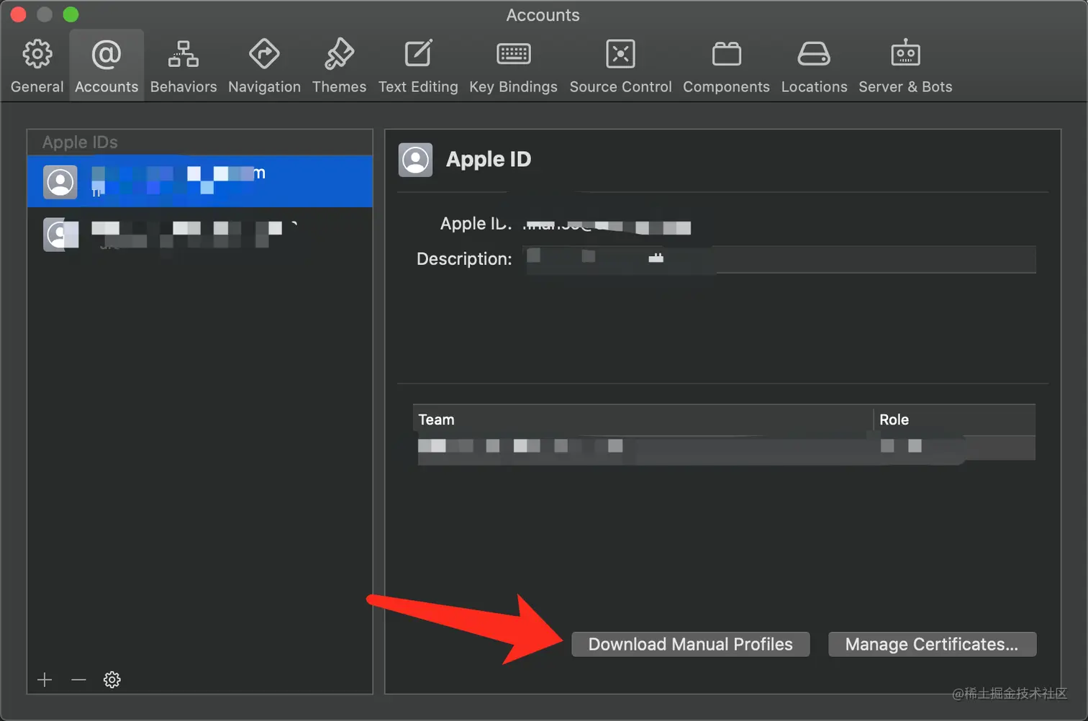Viewport: 1088px width, 721px height.
Task: Open the Server & Bots robot icon
Action: tap(905, 53)
